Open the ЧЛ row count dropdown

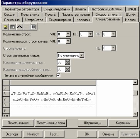pos(68,34)
